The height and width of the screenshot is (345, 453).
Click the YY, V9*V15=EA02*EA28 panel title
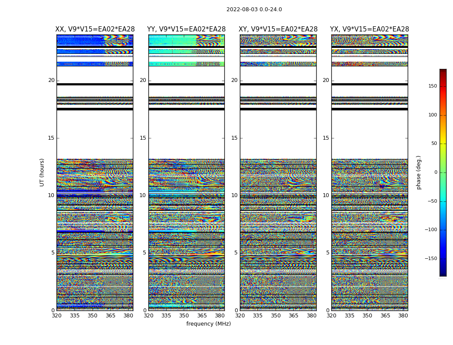186,29
